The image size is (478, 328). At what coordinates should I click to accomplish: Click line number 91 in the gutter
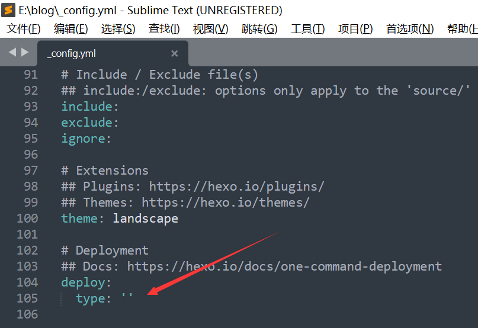pyautogui.click(x=31, y=75)
